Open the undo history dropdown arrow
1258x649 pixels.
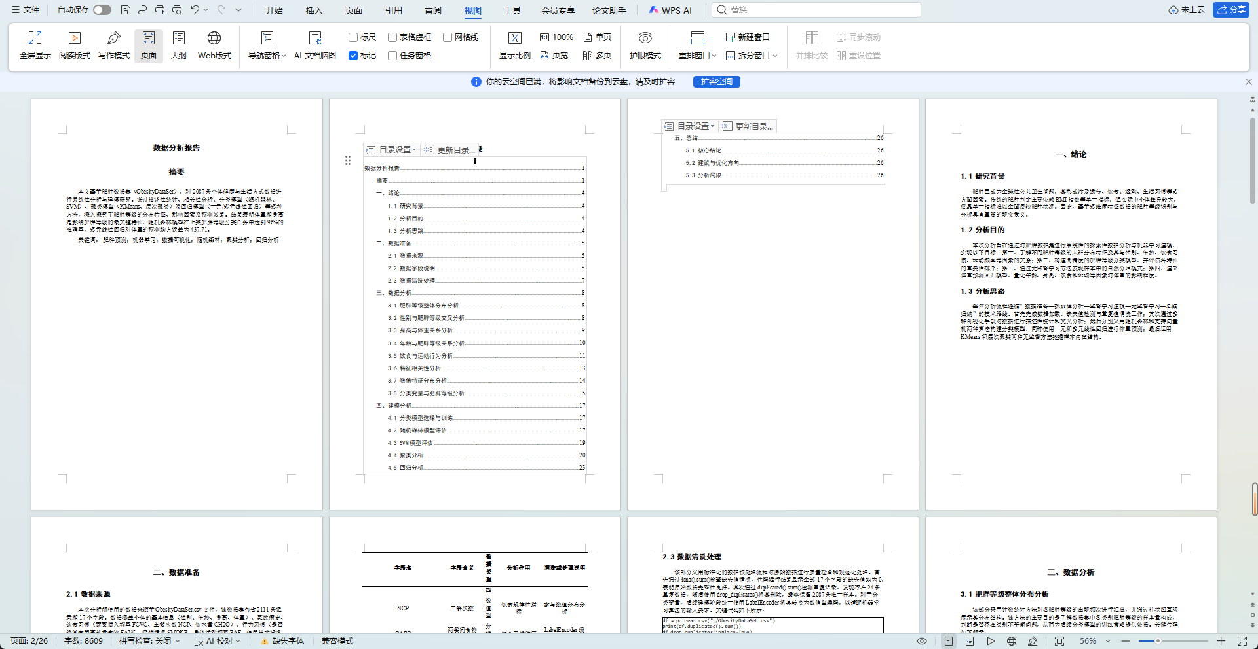point(206,10)
